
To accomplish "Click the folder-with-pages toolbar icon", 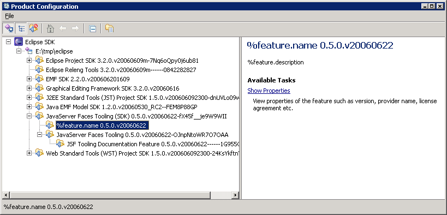I will (x=110, y=28).
